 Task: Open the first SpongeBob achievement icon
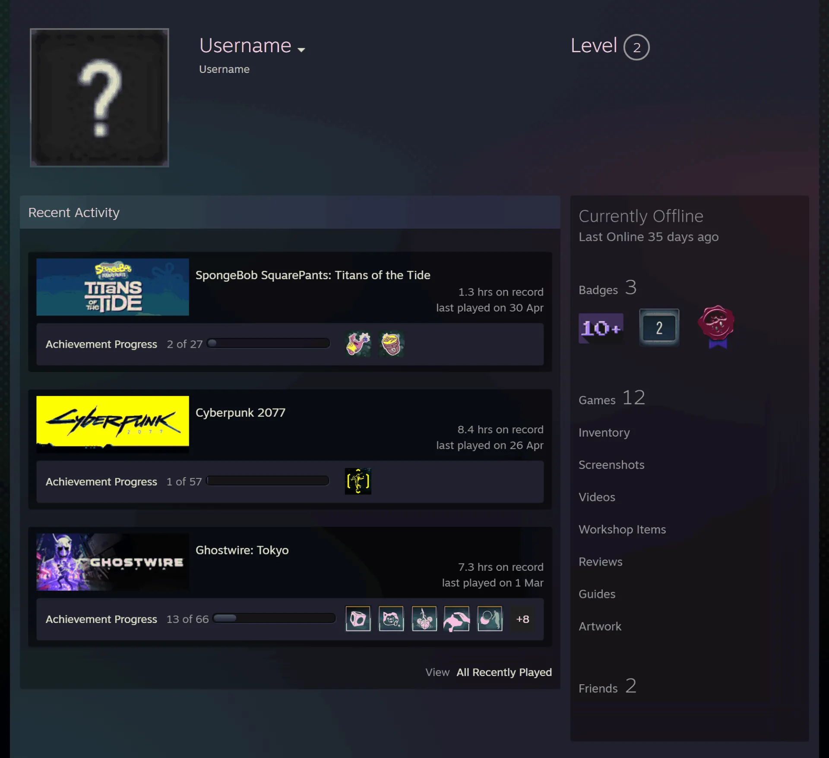[358, 344]
